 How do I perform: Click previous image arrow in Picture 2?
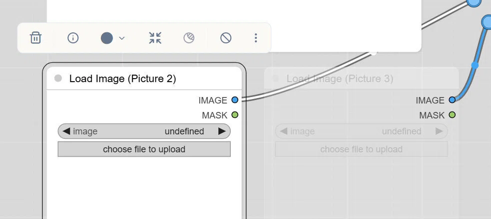[x=66, y=131]
